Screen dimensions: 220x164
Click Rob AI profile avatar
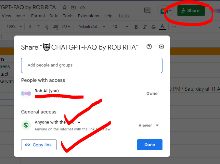point(26,94)
